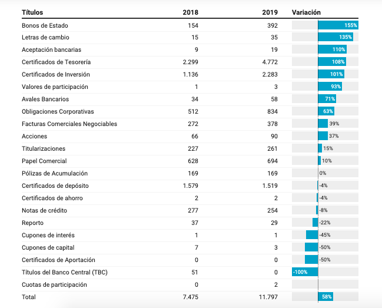Click the Títulos column header

pyautogui.click(x=32, y=12)
